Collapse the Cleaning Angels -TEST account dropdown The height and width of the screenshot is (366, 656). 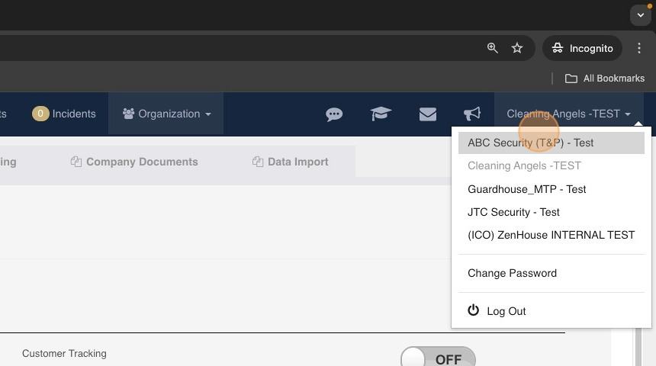[x=568, y=114]
